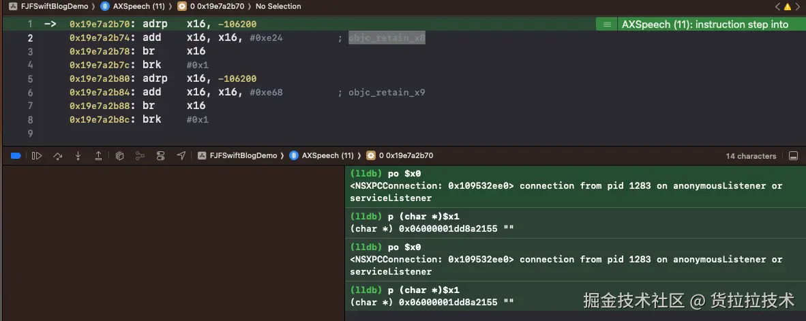Click the step out arrow icon
Screen dimensions: 806x321
pos(98,156)
